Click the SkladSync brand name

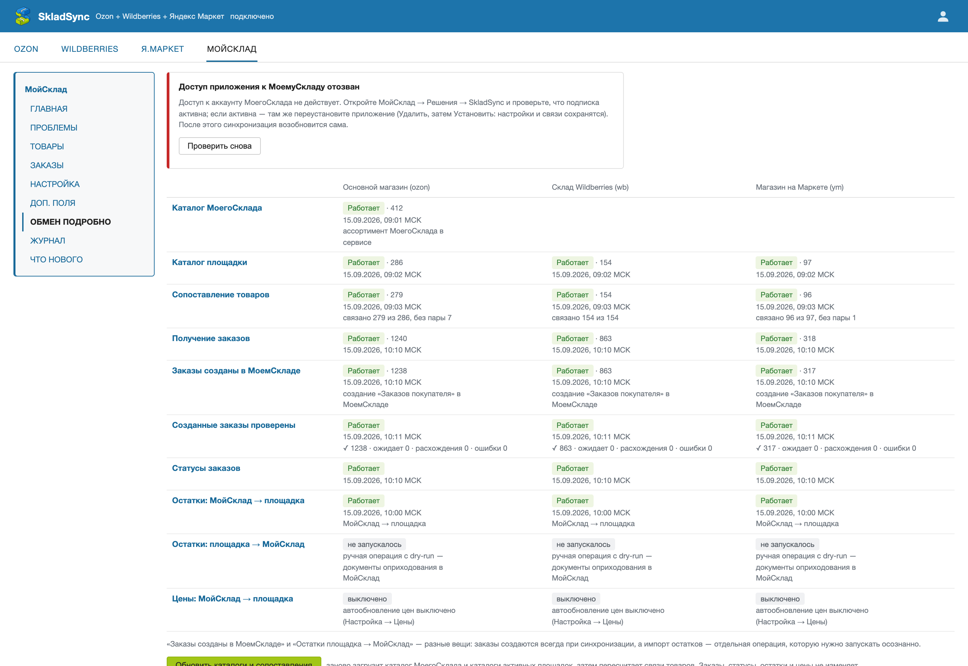pyautogui.click(x=64, y=16)
